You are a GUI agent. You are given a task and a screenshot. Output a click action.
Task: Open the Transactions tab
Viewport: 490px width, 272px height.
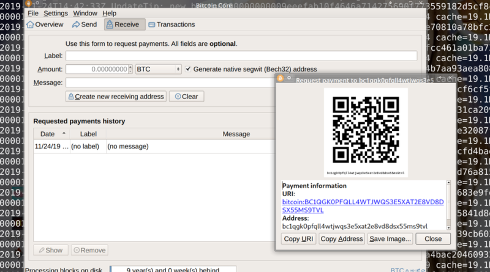pyautogui.click(x=171, y=24)
